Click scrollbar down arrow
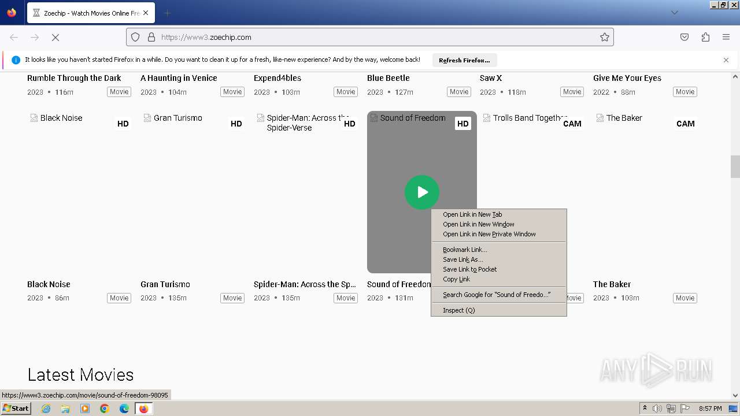Image resolution: width=740 pixels, height=416 pixels. [735, 395]
